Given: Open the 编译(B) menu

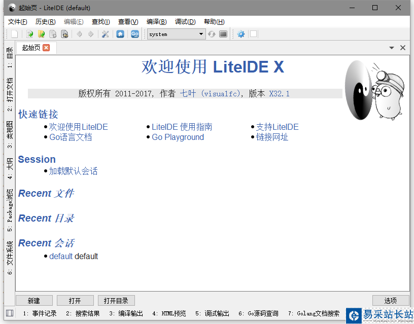Looking at the screenshot, I should pyautogui.click(x=157, y=22).
